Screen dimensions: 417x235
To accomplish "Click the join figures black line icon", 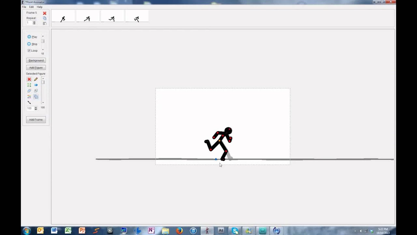I will pyautogui.click(x=29, y=102).
